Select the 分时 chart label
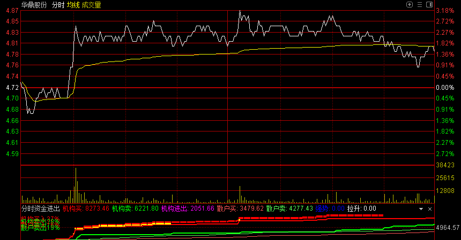Image resolution: width=461 pixels, height=240 pixels. [57, 5]
